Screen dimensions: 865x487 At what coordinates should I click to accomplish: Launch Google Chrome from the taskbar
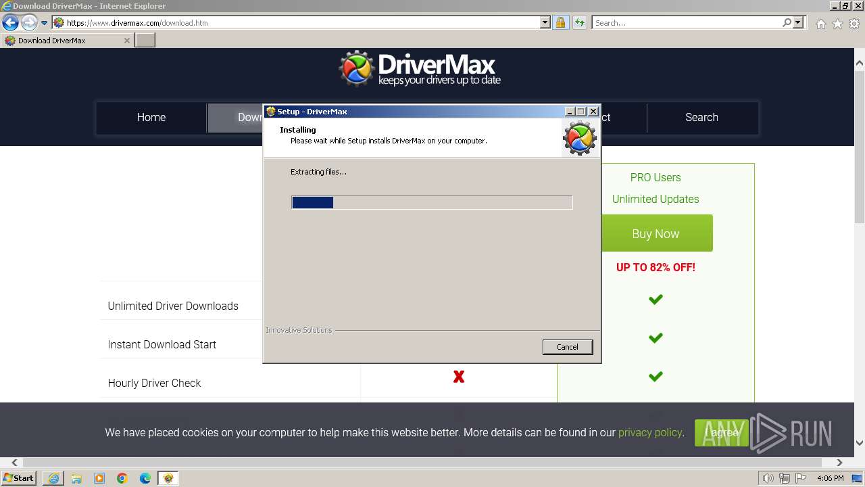tap(122, 478)
